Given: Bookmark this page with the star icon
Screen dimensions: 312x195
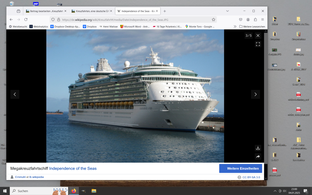Looking at the screenshot, I should (214, 19).
